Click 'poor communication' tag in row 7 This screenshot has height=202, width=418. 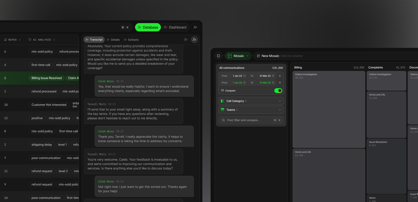coord(46,158)
